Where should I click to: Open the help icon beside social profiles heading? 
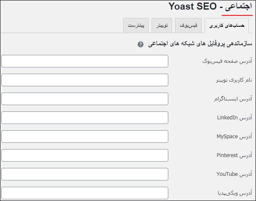[140, 44]
